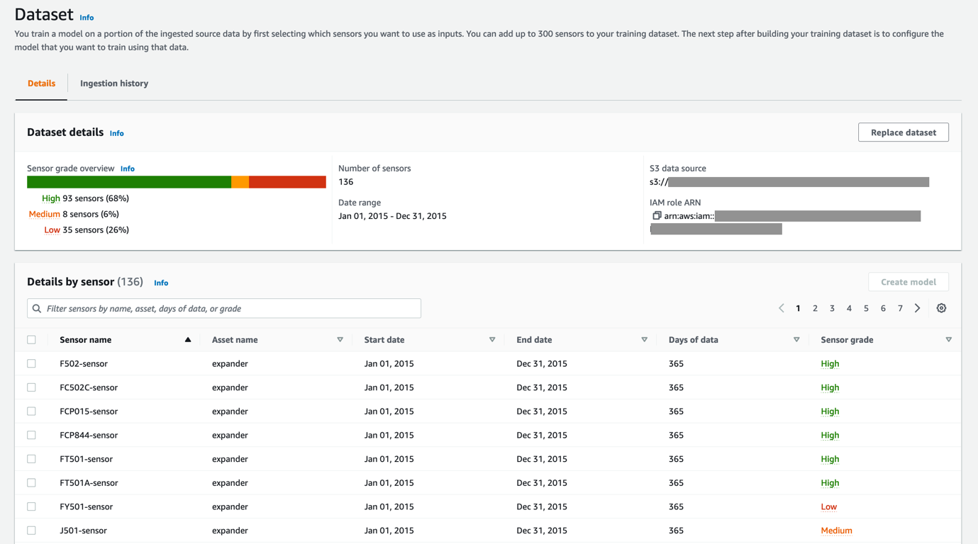978x544 pixels.
Task: Click Low grade for FY501-sensor
Action: click(x=828, y=506)
